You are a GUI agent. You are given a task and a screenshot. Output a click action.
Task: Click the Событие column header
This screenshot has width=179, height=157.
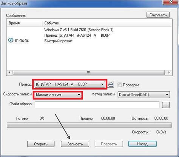52,23
